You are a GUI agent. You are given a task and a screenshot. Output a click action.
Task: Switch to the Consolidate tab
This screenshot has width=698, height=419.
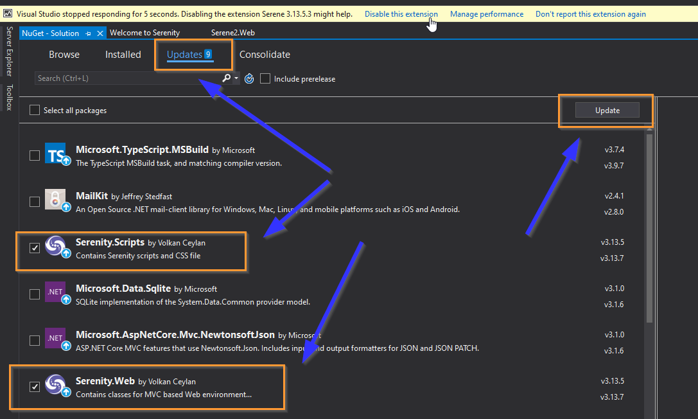(x=265, y=55)
